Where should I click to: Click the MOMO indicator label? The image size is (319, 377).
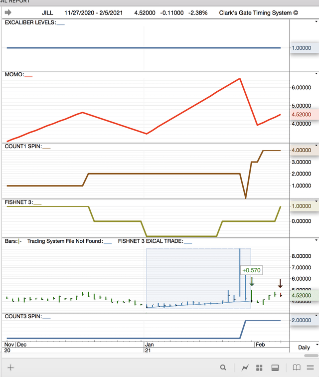pos(14,74)
